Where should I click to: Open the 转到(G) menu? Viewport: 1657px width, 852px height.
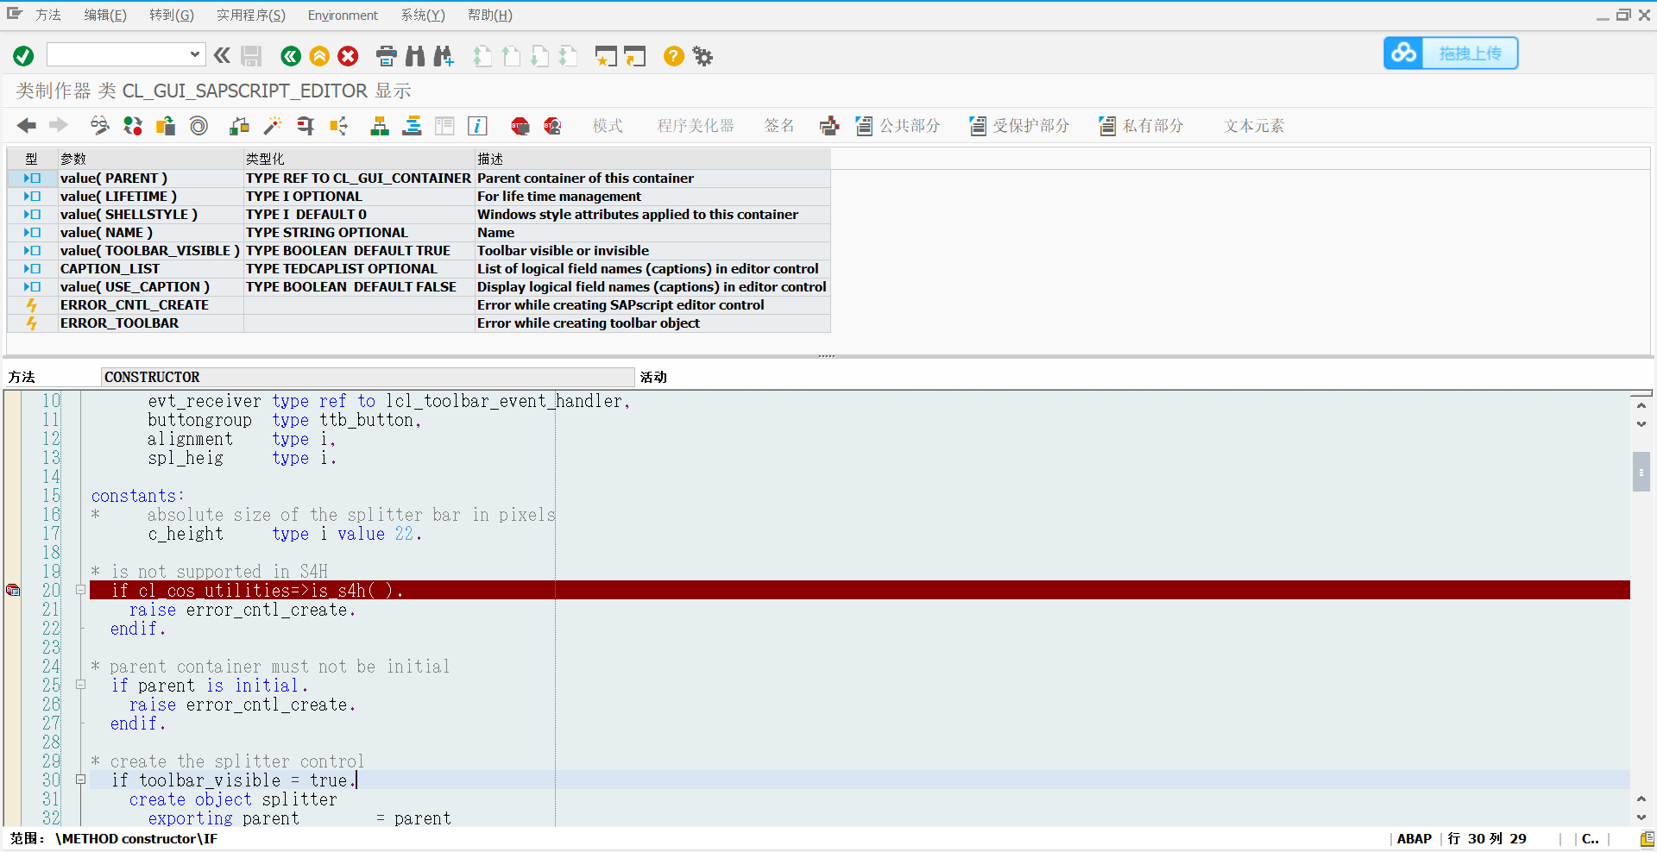[x=172, y=16]
